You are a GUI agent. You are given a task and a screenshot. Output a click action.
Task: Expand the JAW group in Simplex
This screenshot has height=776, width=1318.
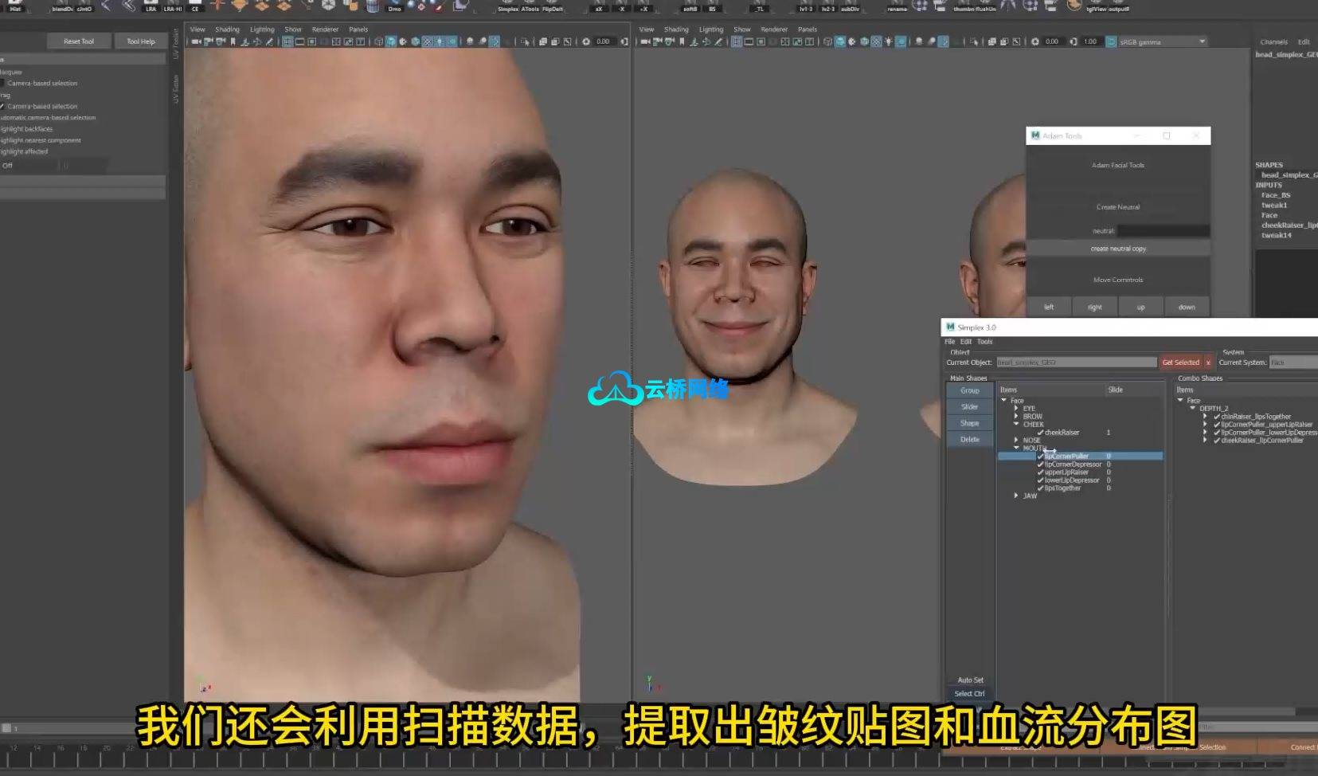(x=1016, y=496)
